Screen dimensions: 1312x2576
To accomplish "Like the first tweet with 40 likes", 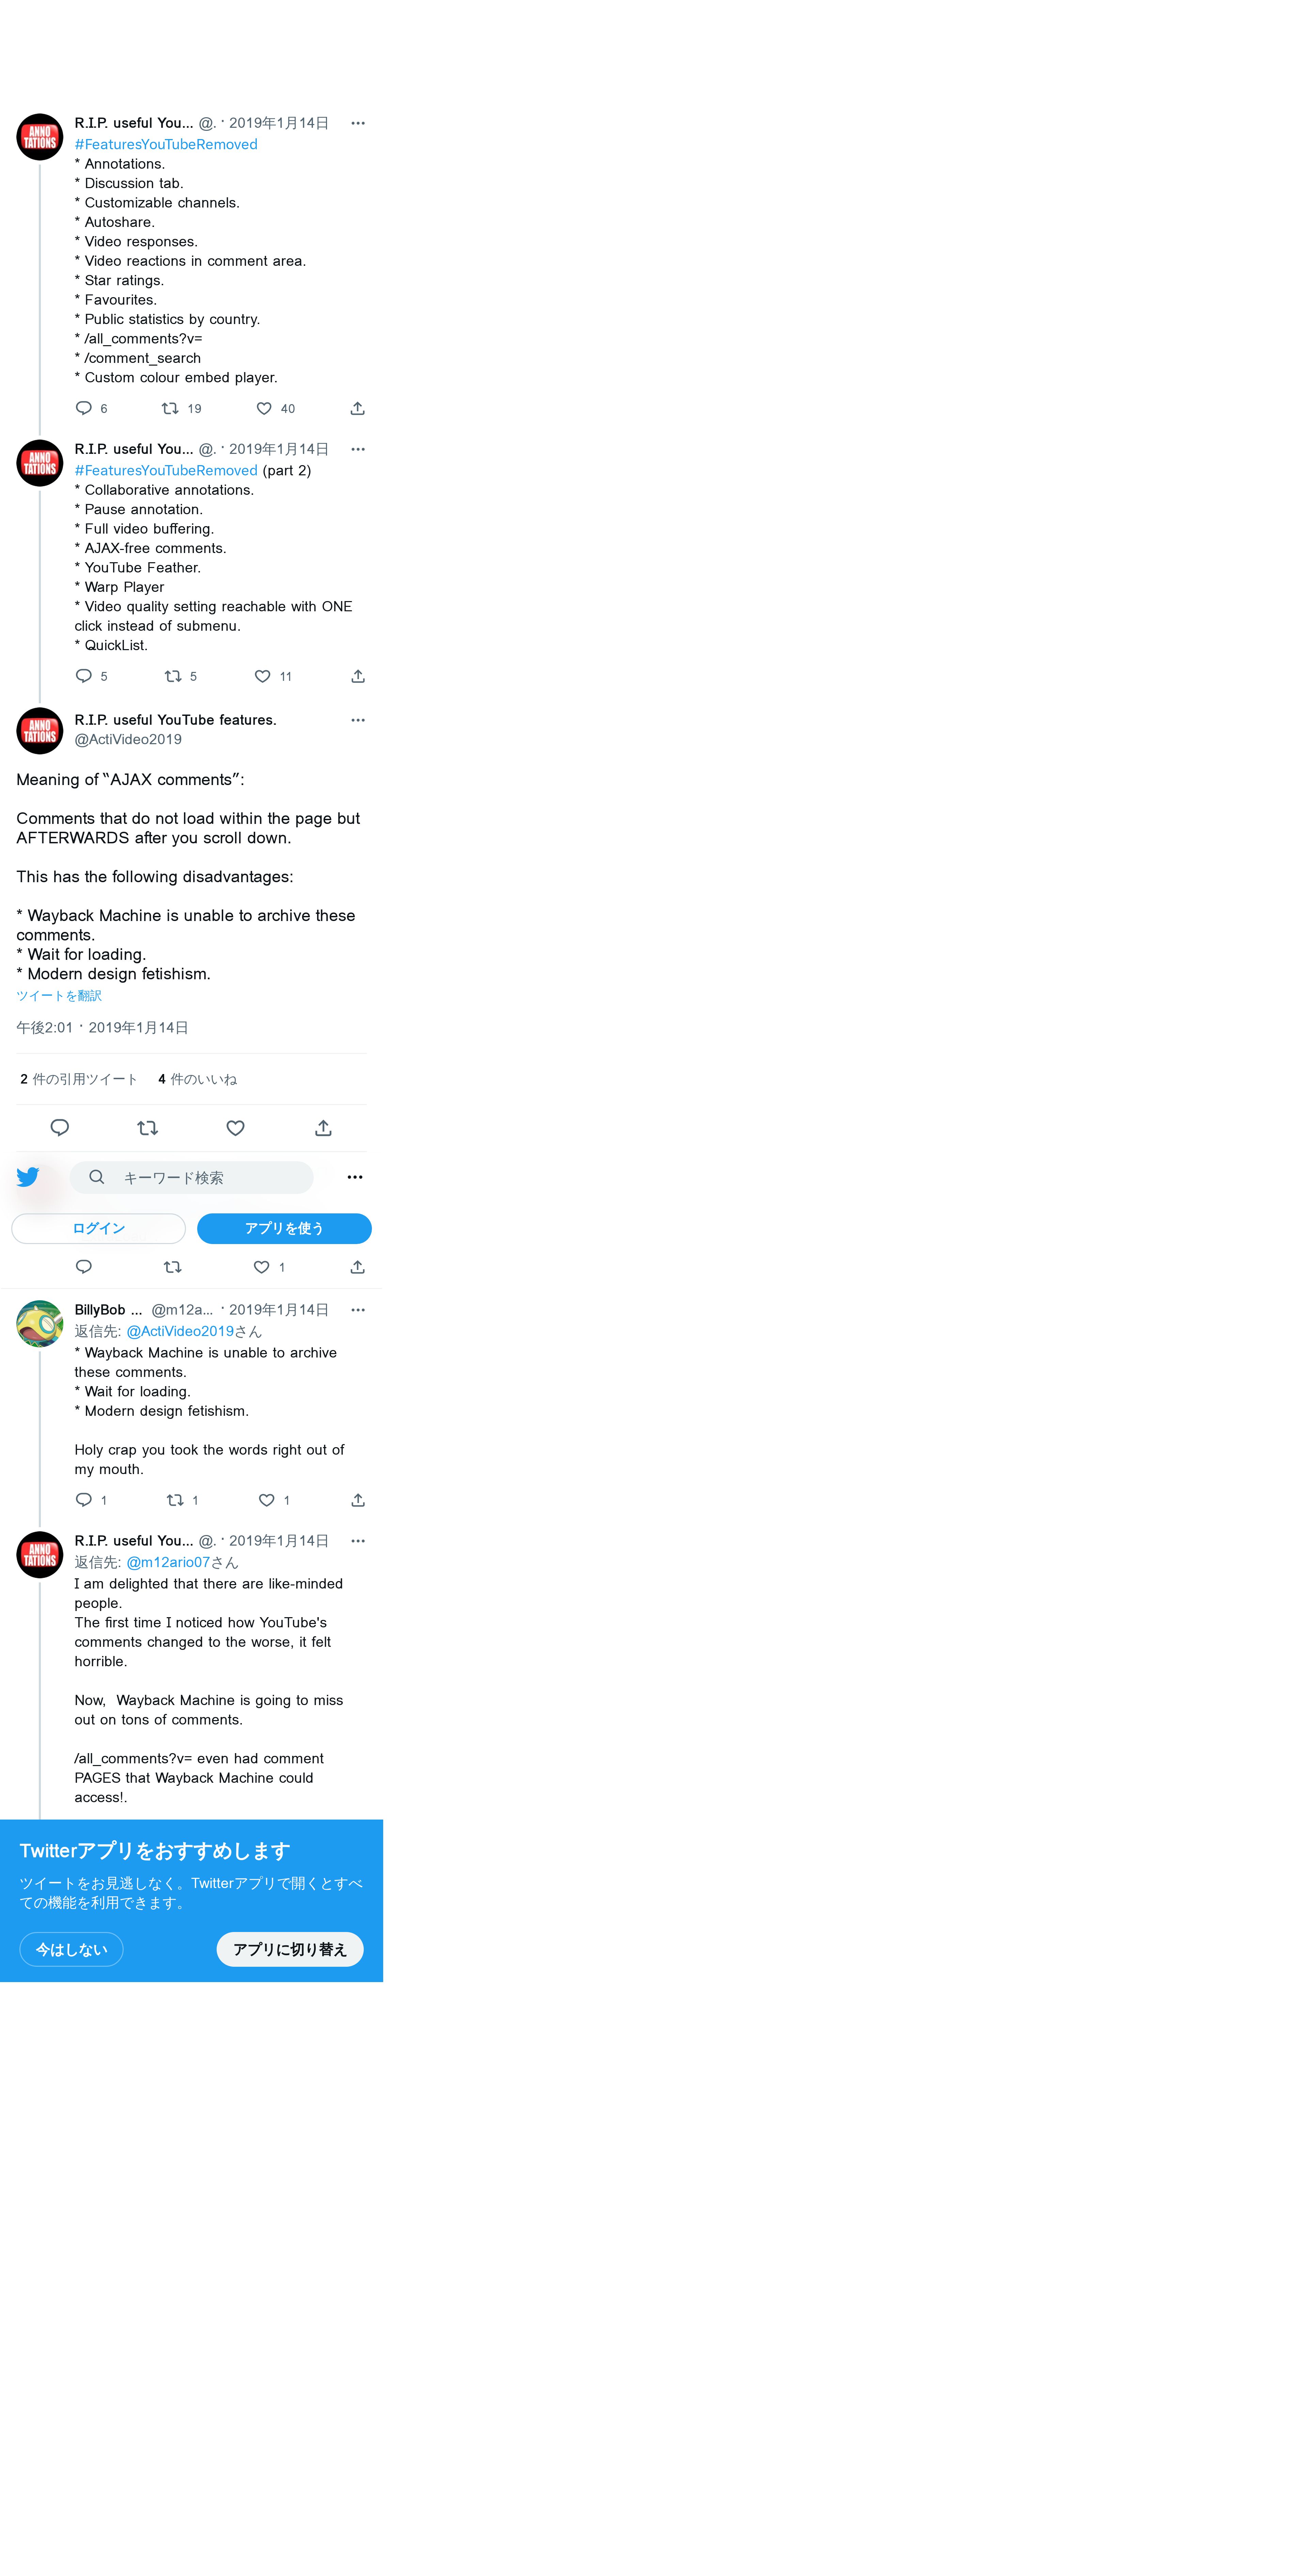I will coord(264,408).
